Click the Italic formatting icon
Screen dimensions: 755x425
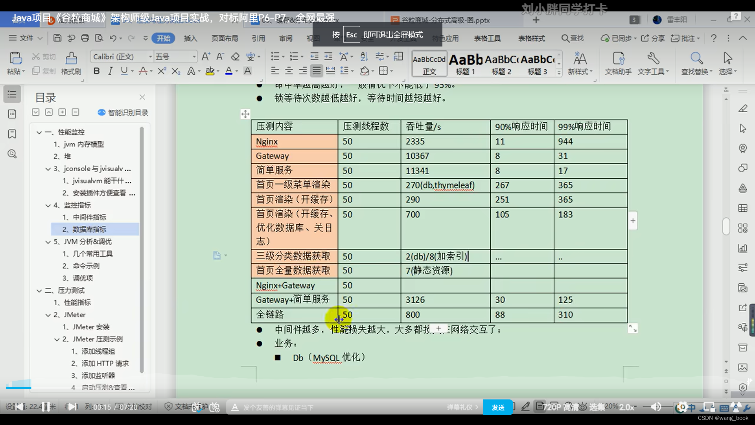pyautogui.click(x=110, y=71)
